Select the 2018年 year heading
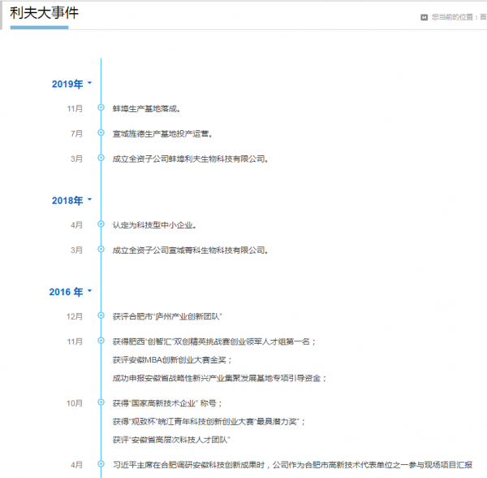This screenshot has width=487, height=478. (x=67, y=201)
